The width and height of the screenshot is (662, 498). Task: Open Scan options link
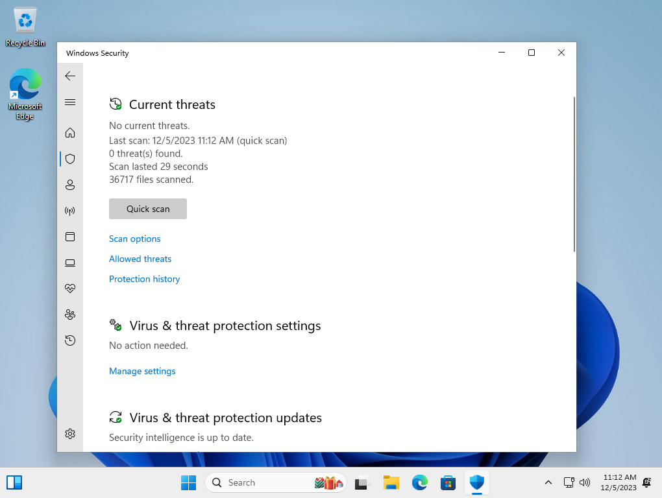(x=135, y=239)
